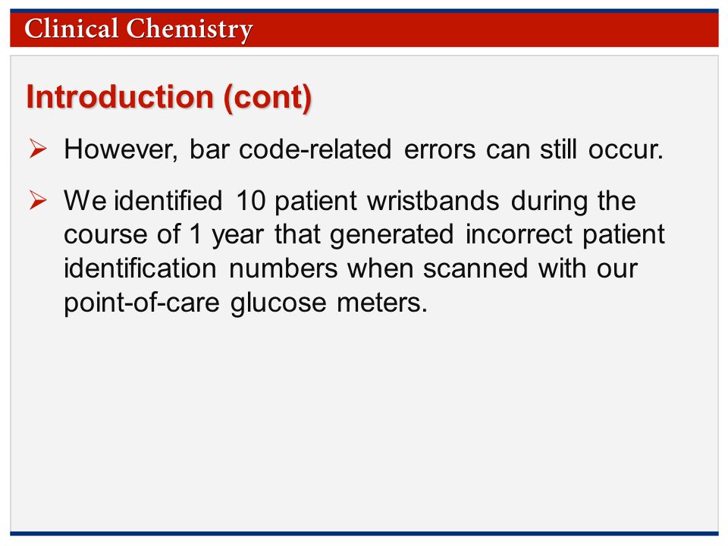Select the Clinical Chemistry header title
Viewport: 728px width, 546px height.
(x=138, y=29)
